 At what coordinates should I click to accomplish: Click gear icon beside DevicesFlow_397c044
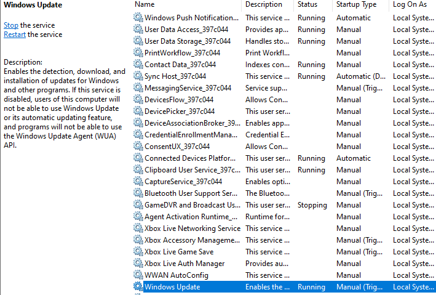pos(138,99)
